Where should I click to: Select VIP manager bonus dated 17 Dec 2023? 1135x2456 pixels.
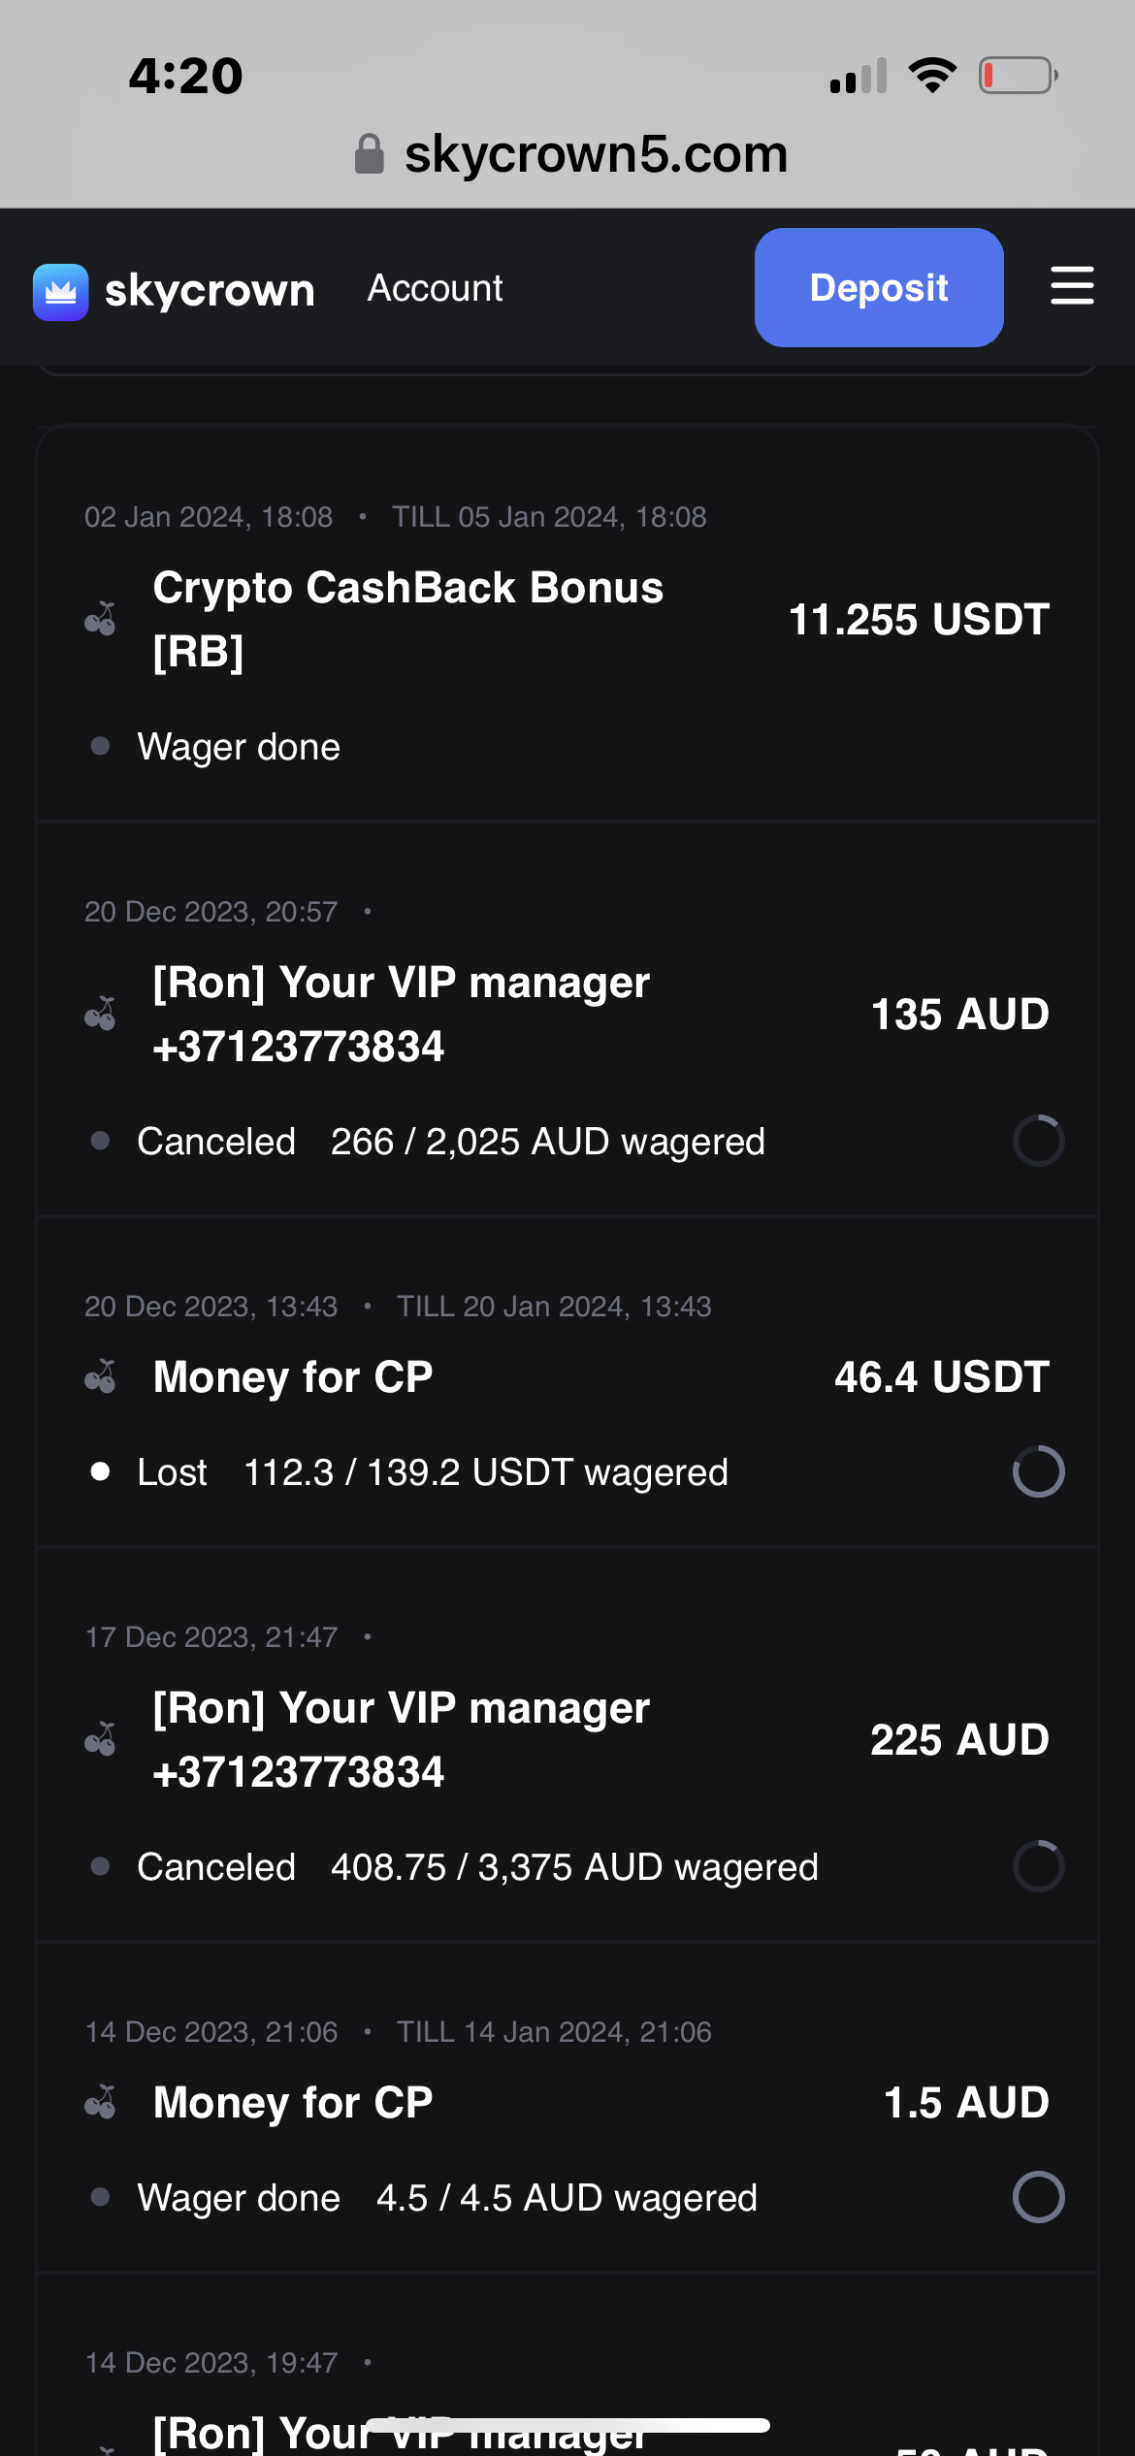pyautogui.click(x=401, y=1739)
